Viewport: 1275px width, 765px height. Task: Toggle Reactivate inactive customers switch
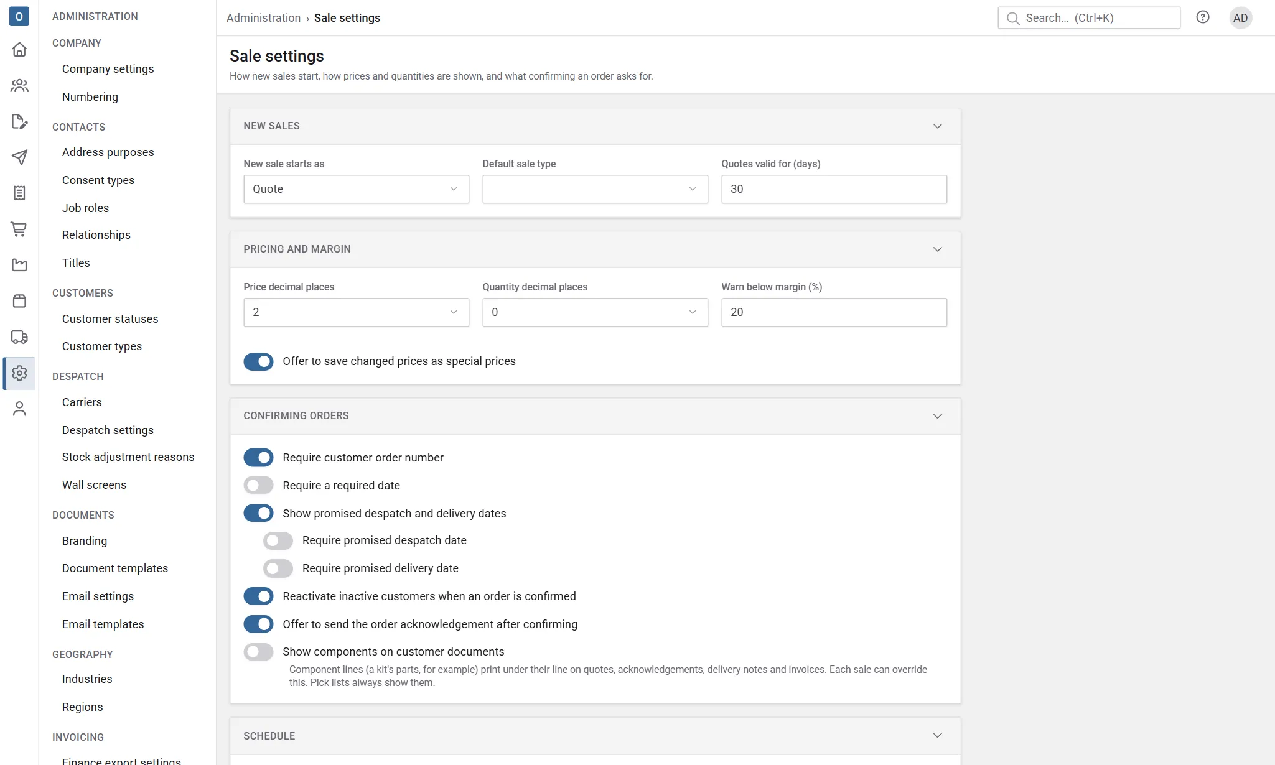coord(258,596)
